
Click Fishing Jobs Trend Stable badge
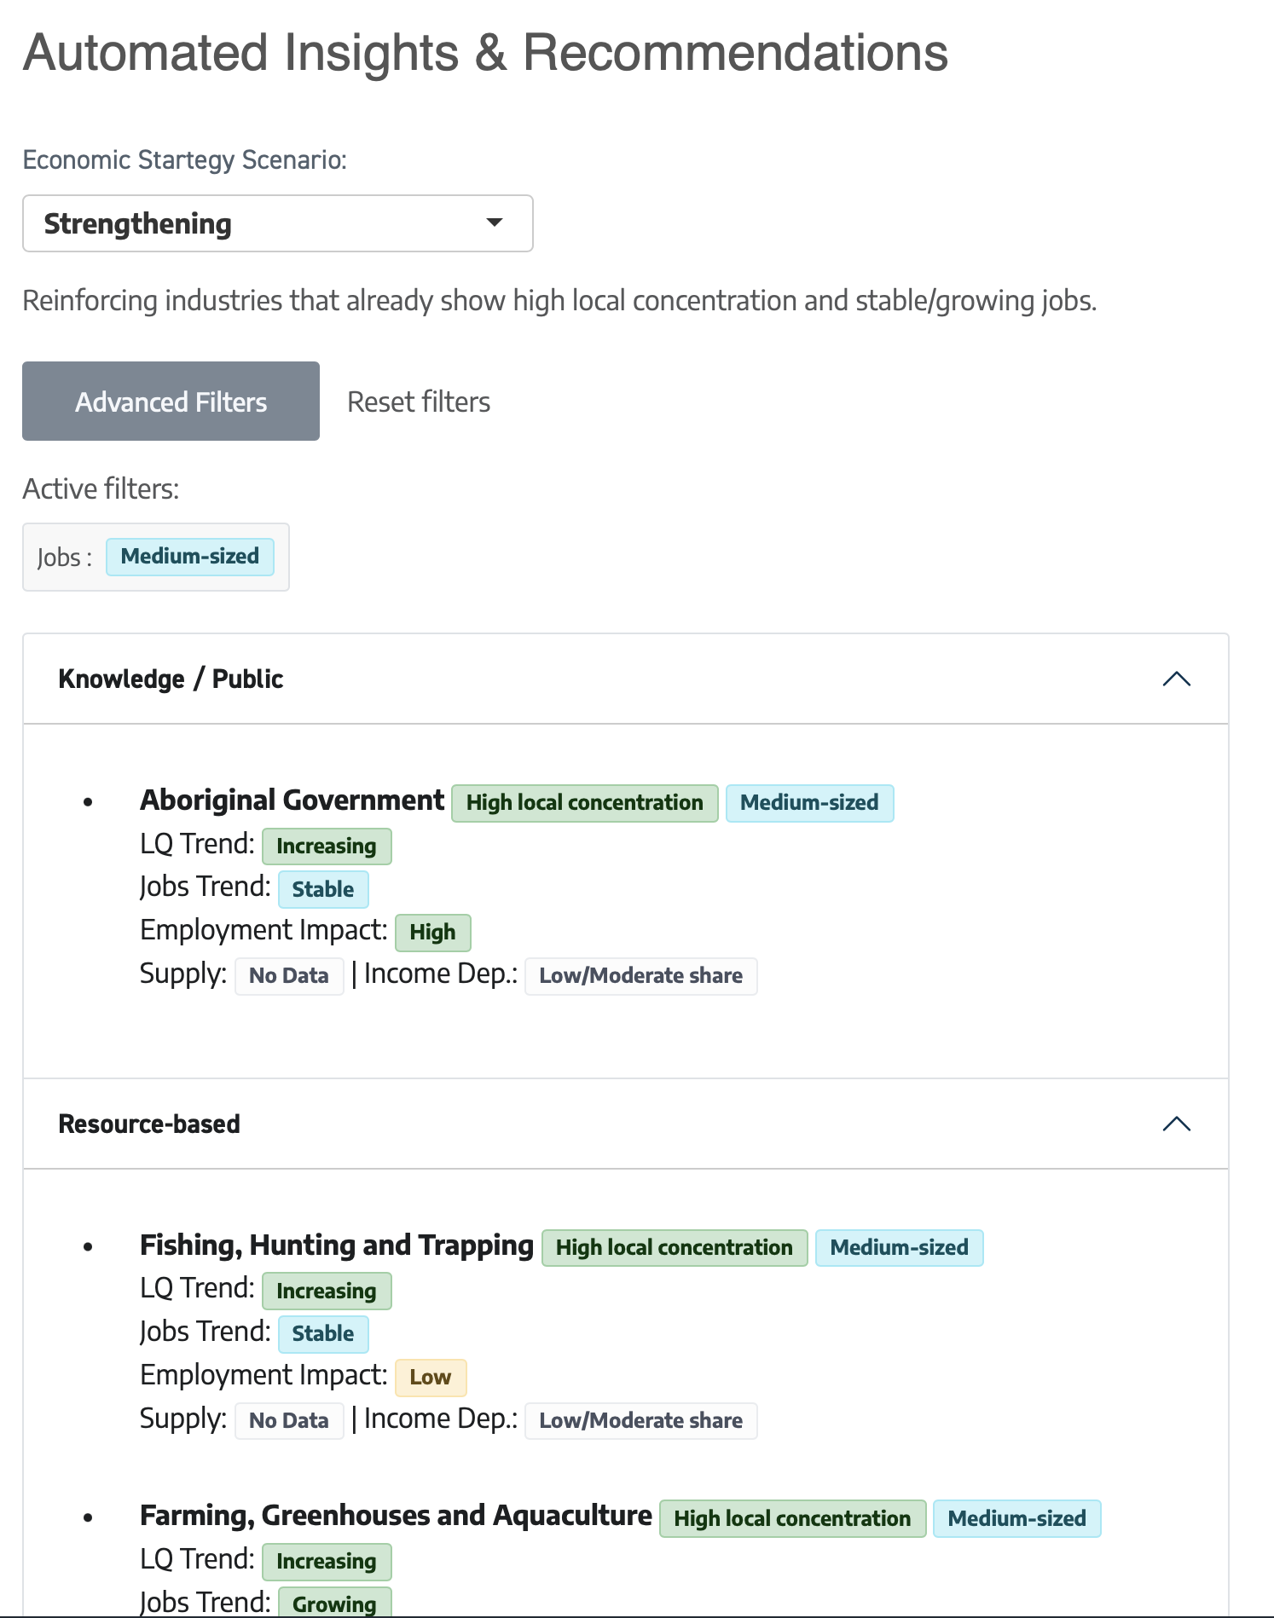323,1334
